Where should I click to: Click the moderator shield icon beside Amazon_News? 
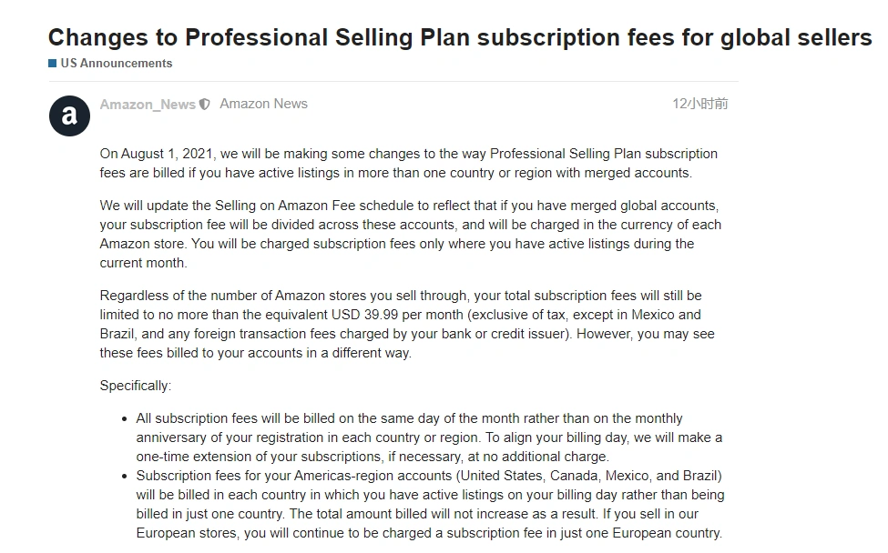(x=204, y=104)
